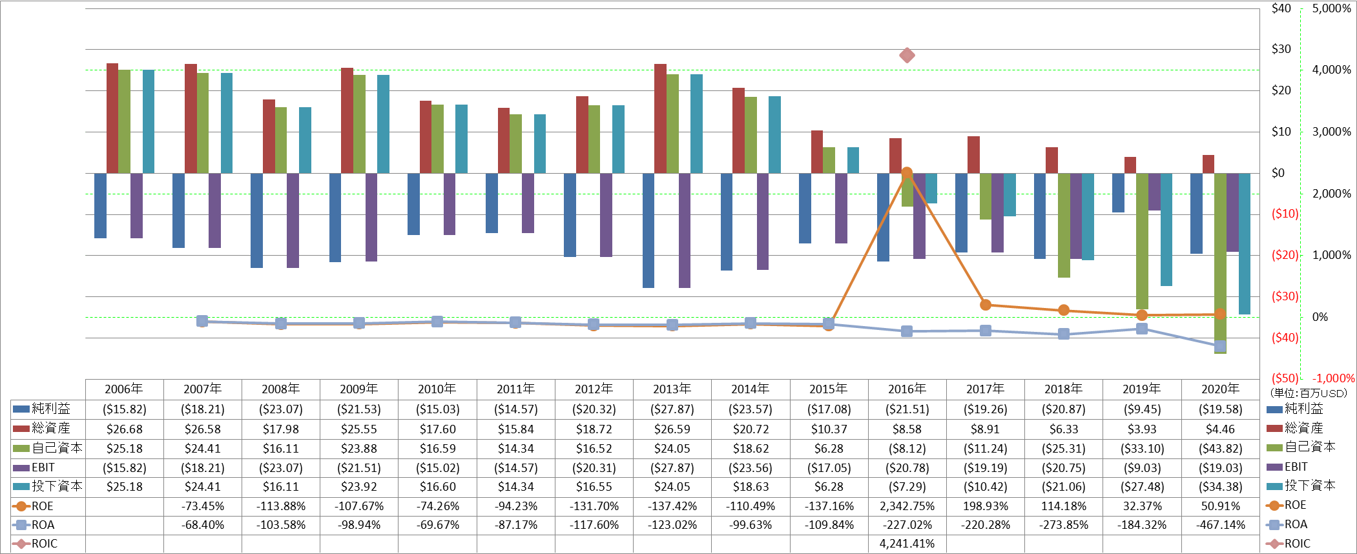Select the 総資産 value $3.93 cell

click(x=1142, y=429)
